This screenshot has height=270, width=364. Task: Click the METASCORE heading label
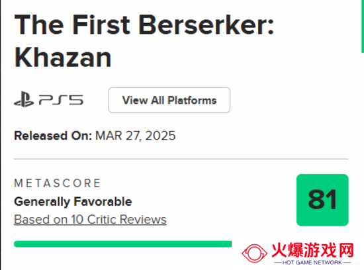58,183
